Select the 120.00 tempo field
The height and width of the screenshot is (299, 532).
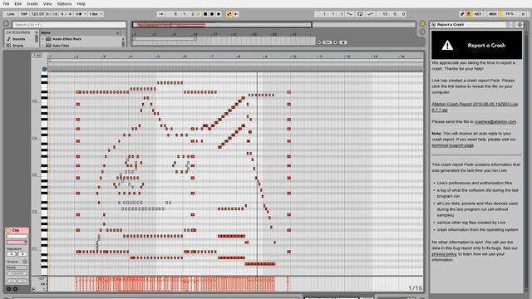coord(37,14)
